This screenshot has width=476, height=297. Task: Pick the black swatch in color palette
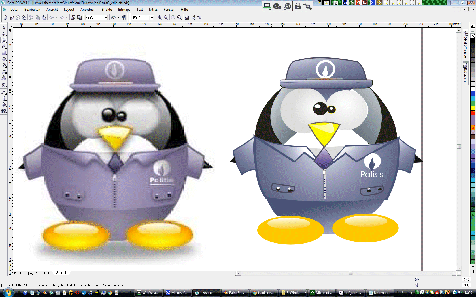(473, 41)
